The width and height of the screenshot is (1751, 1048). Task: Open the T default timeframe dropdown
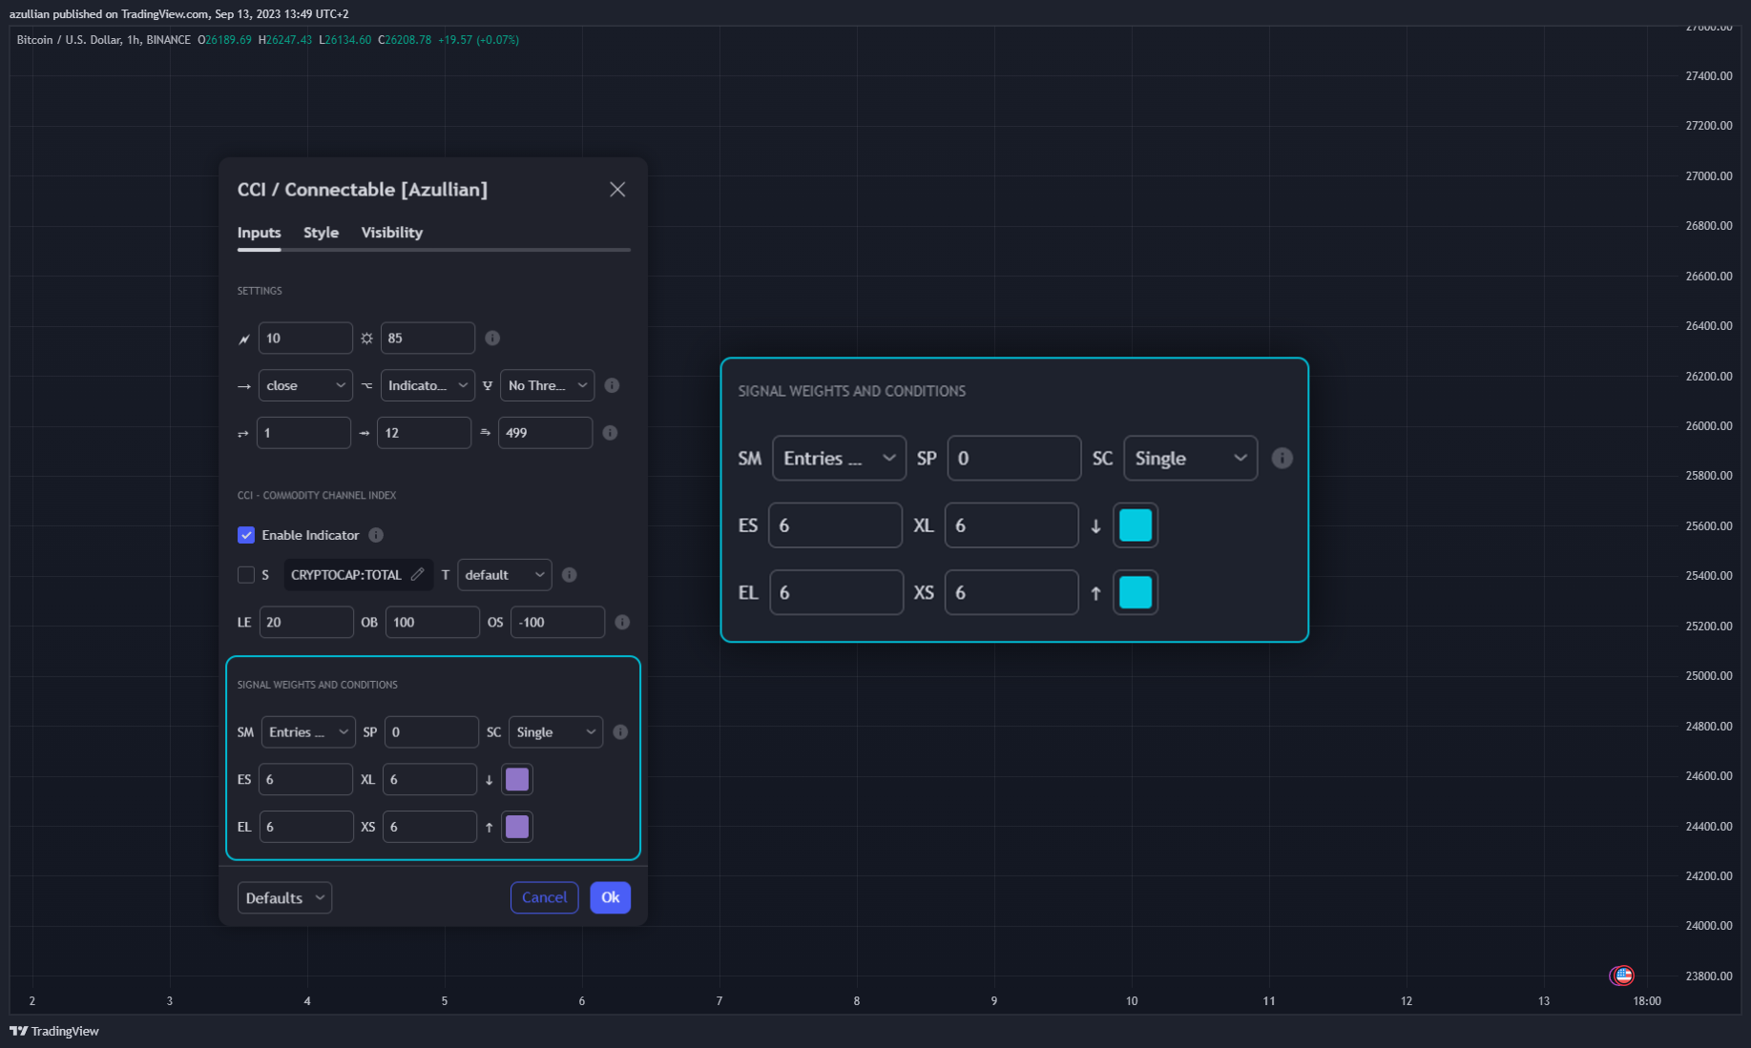coord(505,575)
